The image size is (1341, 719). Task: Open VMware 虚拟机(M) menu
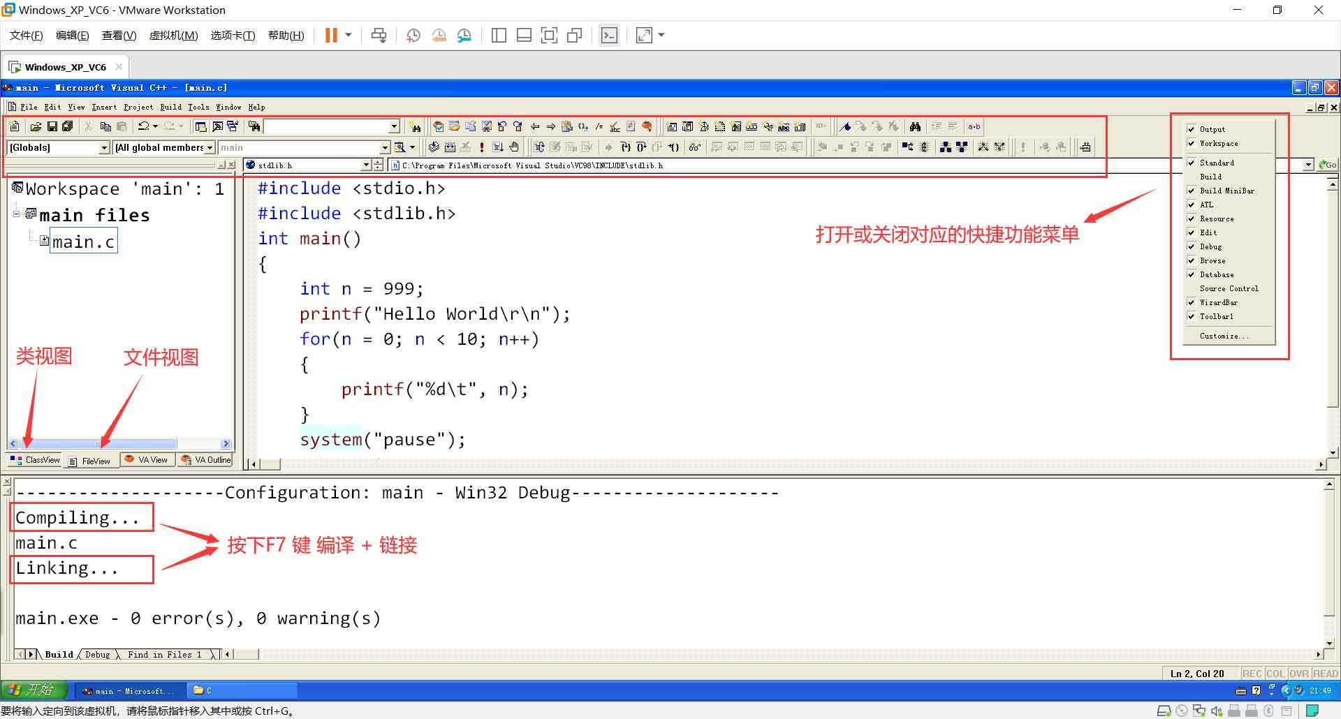[x=173, y=35]
